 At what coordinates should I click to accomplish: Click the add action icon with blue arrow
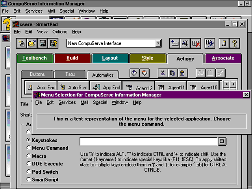[x=134, y=73]
